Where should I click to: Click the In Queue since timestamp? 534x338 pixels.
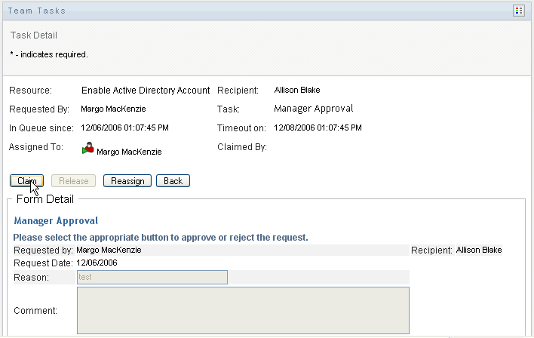tap(124, 128)
